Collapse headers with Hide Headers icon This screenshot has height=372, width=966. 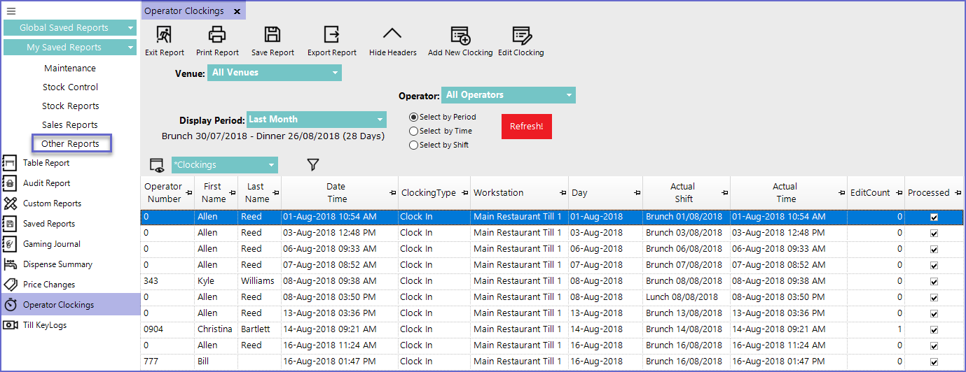pos(392,35)
